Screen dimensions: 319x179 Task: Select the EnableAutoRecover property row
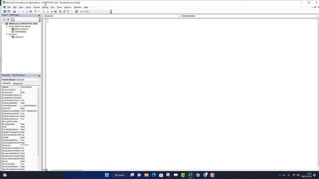pyautogui.click(x=20, y=119)
